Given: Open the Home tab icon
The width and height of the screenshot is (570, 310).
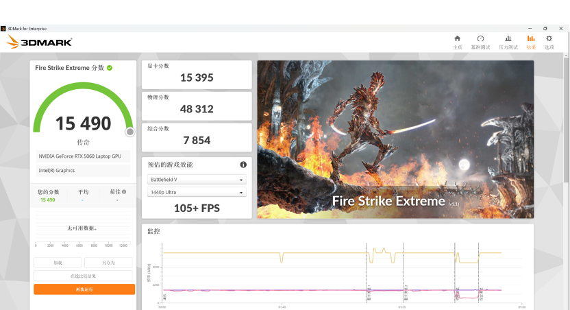Looking at the screenshot, I should 458,38.
